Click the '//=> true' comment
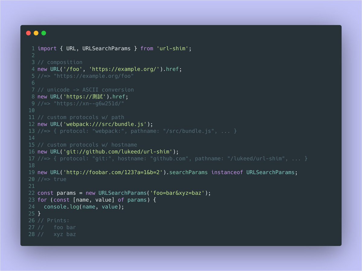 tap(52, 179)
